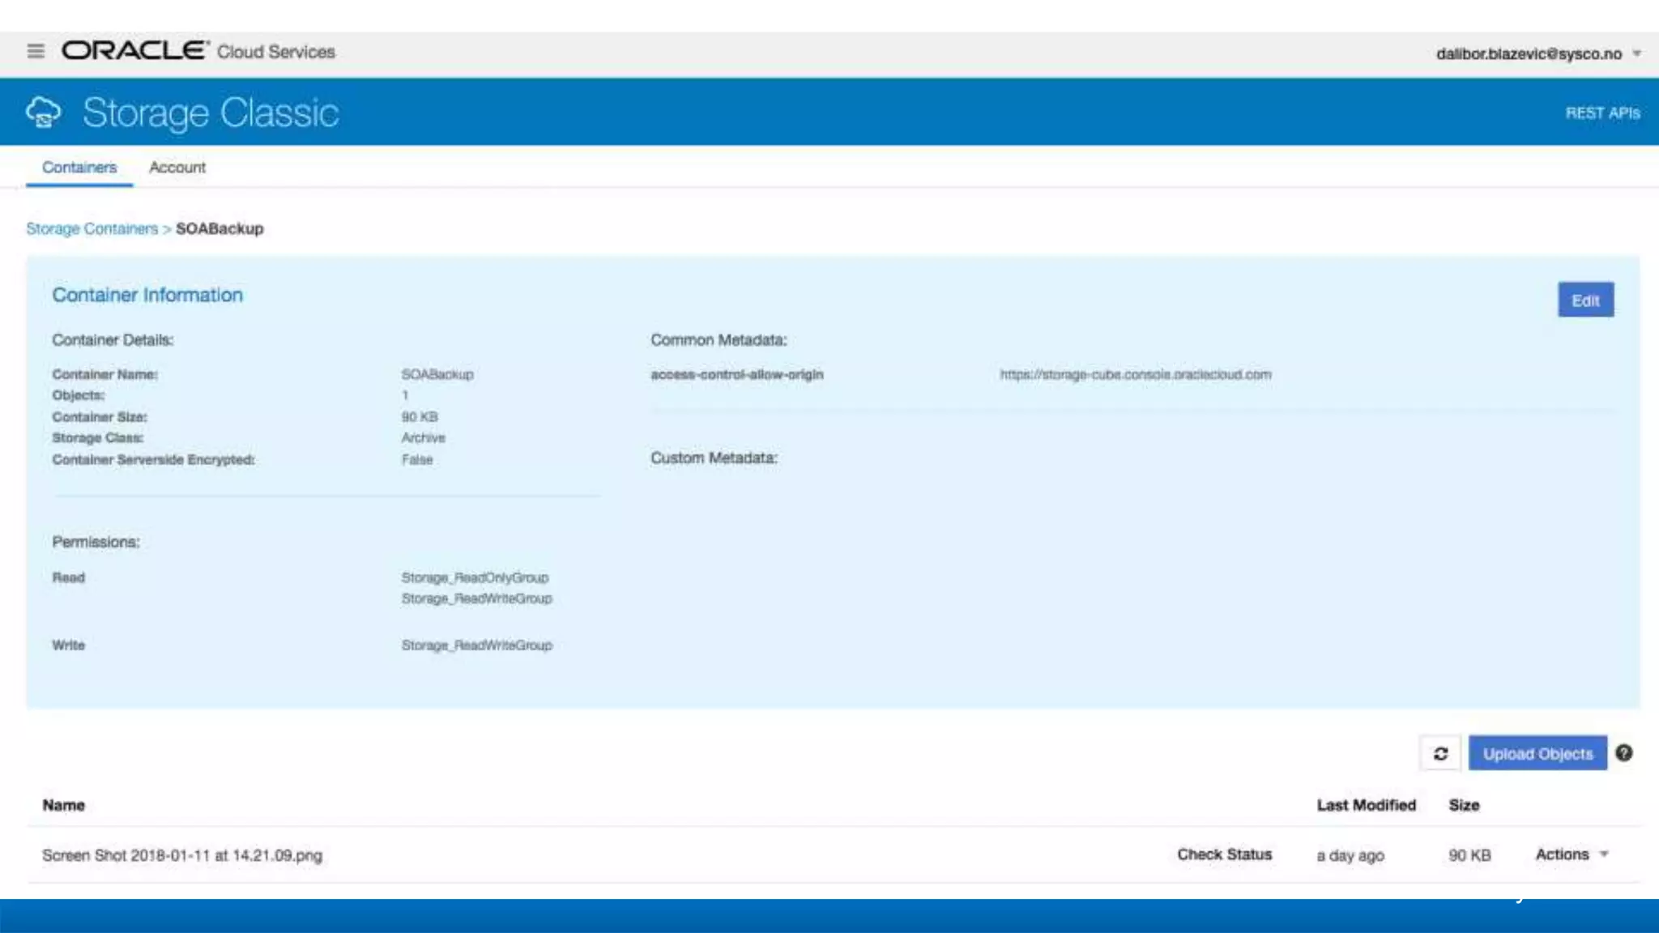Click the Last Modified column header

(x=1366, y=805)
